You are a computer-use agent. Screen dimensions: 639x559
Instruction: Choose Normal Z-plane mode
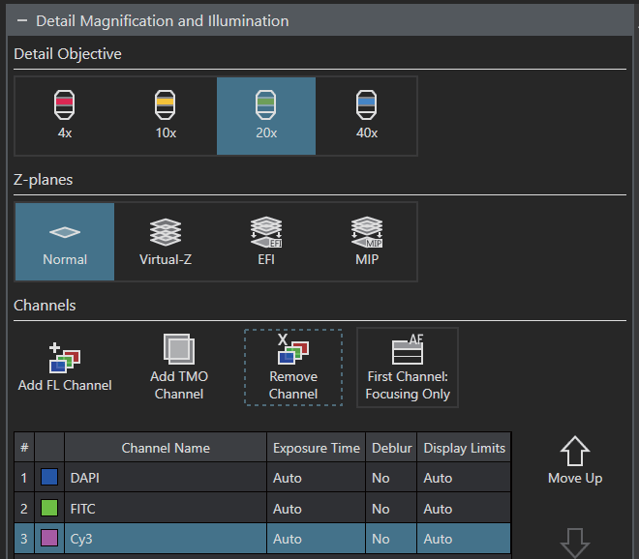(65, 241)
